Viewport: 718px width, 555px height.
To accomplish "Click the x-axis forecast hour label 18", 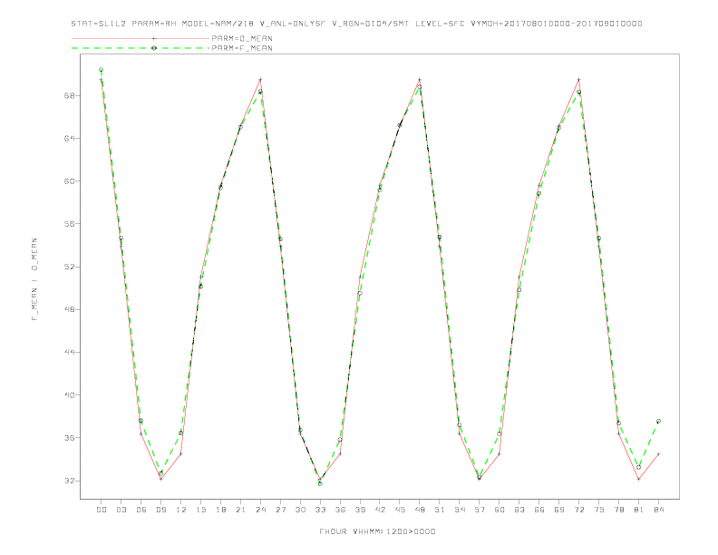I will pos(220,510).
